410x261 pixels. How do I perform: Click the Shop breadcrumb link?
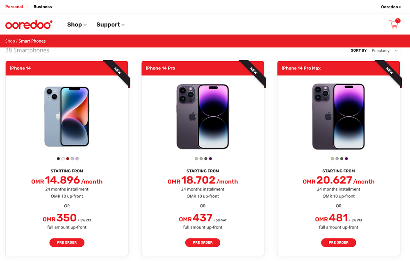(9, 41)
